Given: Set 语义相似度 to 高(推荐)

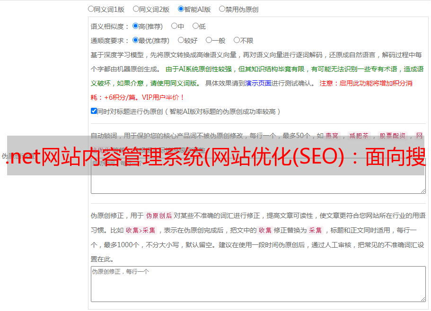Looking at the screenshot, I should pos(135,26).
